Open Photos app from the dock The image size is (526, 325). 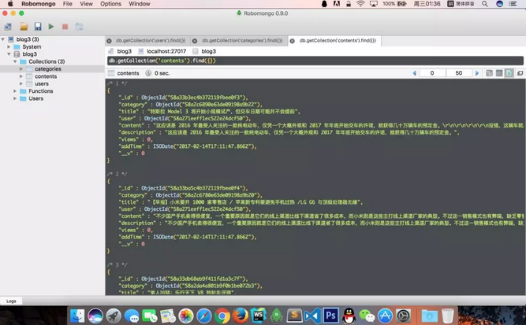(186, 316)
